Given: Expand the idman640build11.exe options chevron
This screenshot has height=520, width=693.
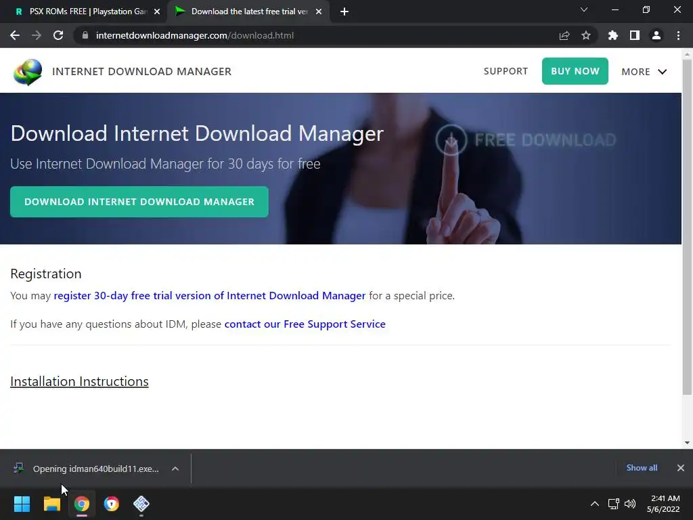Looking at the screenshot, I should click(175, 469).
